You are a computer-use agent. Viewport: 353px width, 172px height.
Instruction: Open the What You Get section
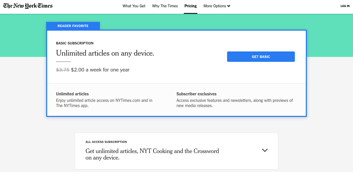pyautogui.click(x=134, y=6)
